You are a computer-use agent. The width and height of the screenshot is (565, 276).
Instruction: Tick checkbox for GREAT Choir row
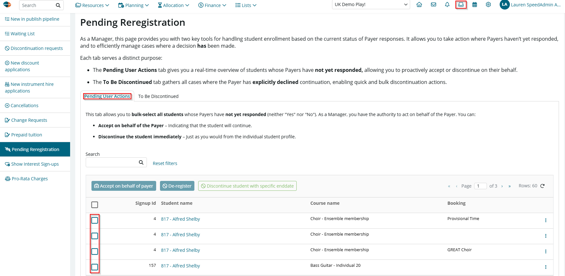[x=95, y=252]
